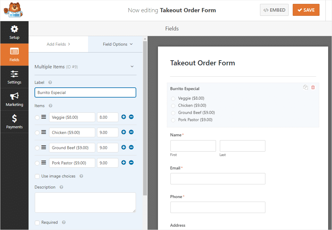Click the Required help tooltip icon
Screen dimensions: 332x230
pyautogui.click(x=64, y=222)
